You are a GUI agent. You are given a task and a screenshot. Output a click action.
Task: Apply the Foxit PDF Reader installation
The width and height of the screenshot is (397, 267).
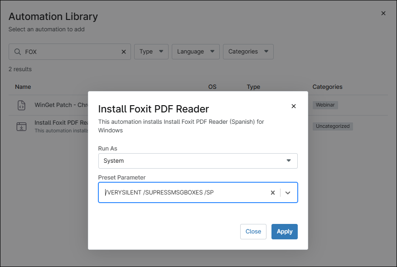click(x=284, y=232)
